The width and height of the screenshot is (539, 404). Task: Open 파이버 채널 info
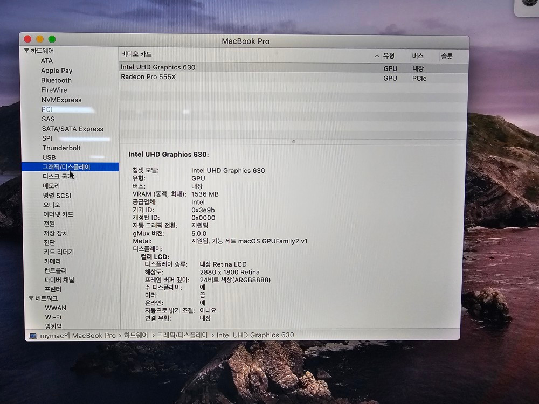(59, 280)
